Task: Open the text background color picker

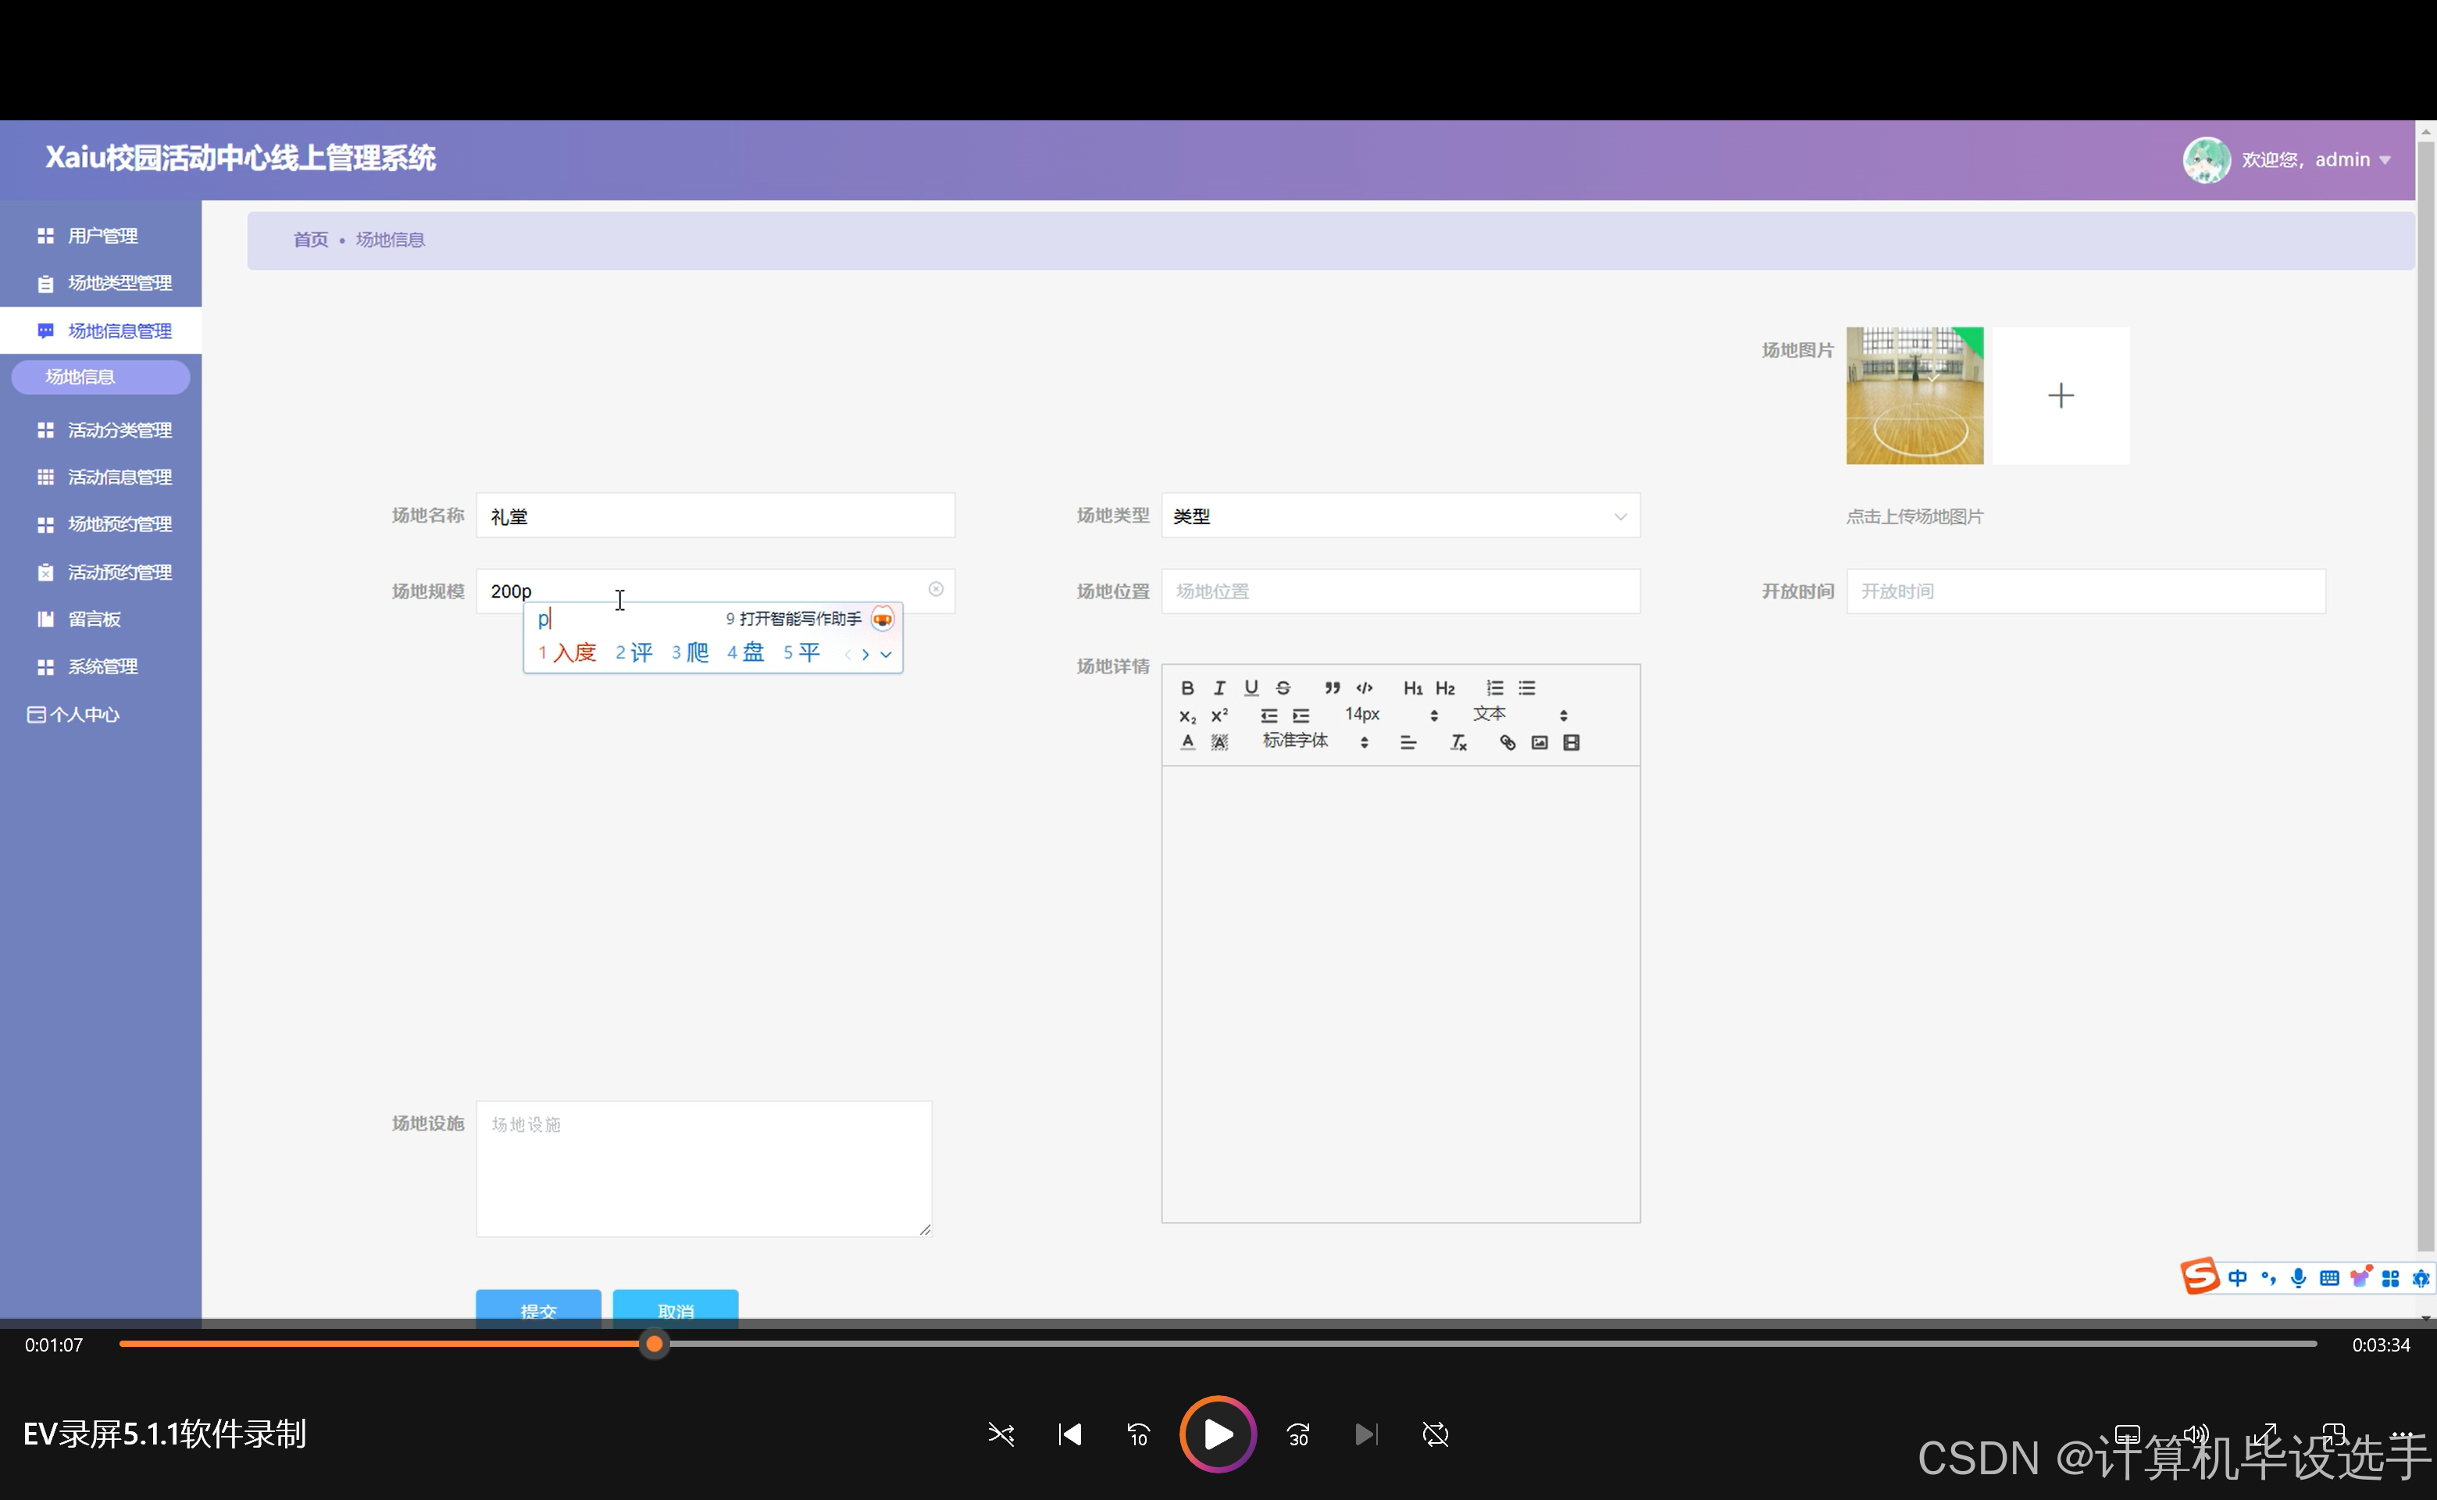Action: point(1219,742)
